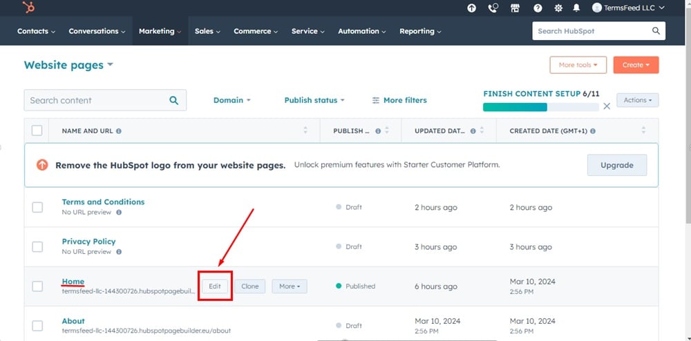Open the Reporting menu
Viewport: 691px width, 341px height.
pyautogui.click(x=420, y=31)
